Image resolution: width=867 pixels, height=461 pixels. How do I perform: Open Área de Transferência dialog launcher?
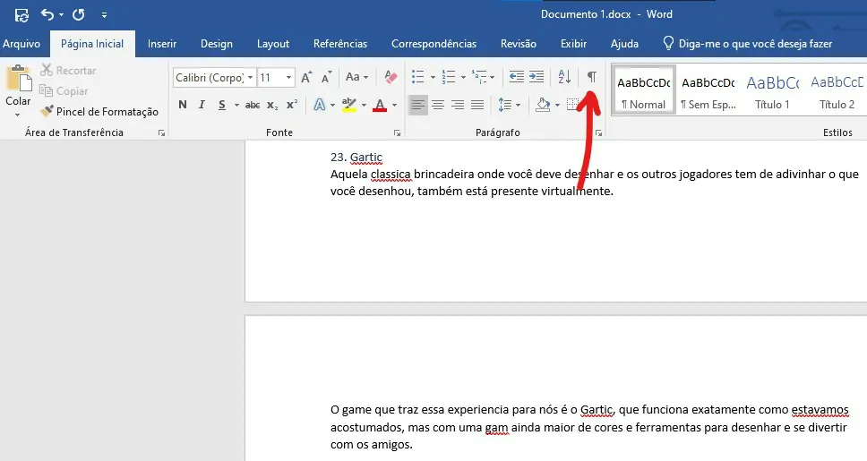point(161,132)
